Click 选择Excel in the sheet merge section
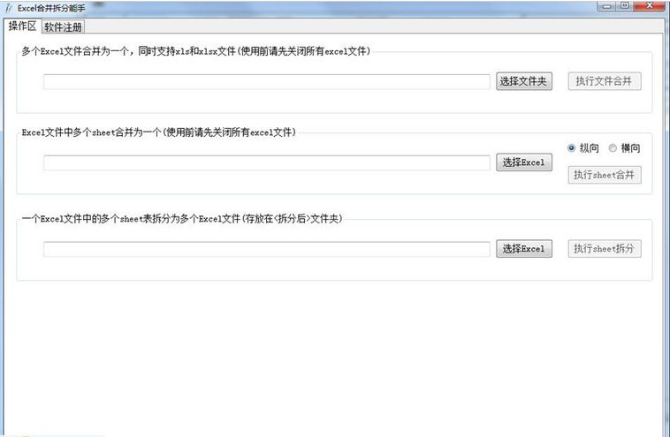 coord(524,162)
